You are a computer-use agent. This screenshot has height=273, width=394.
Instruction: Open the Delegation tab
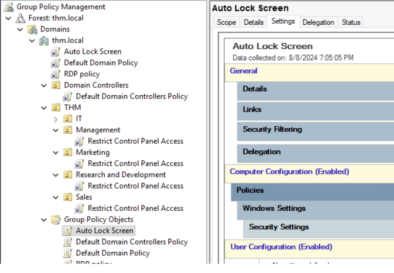(318, 22)
